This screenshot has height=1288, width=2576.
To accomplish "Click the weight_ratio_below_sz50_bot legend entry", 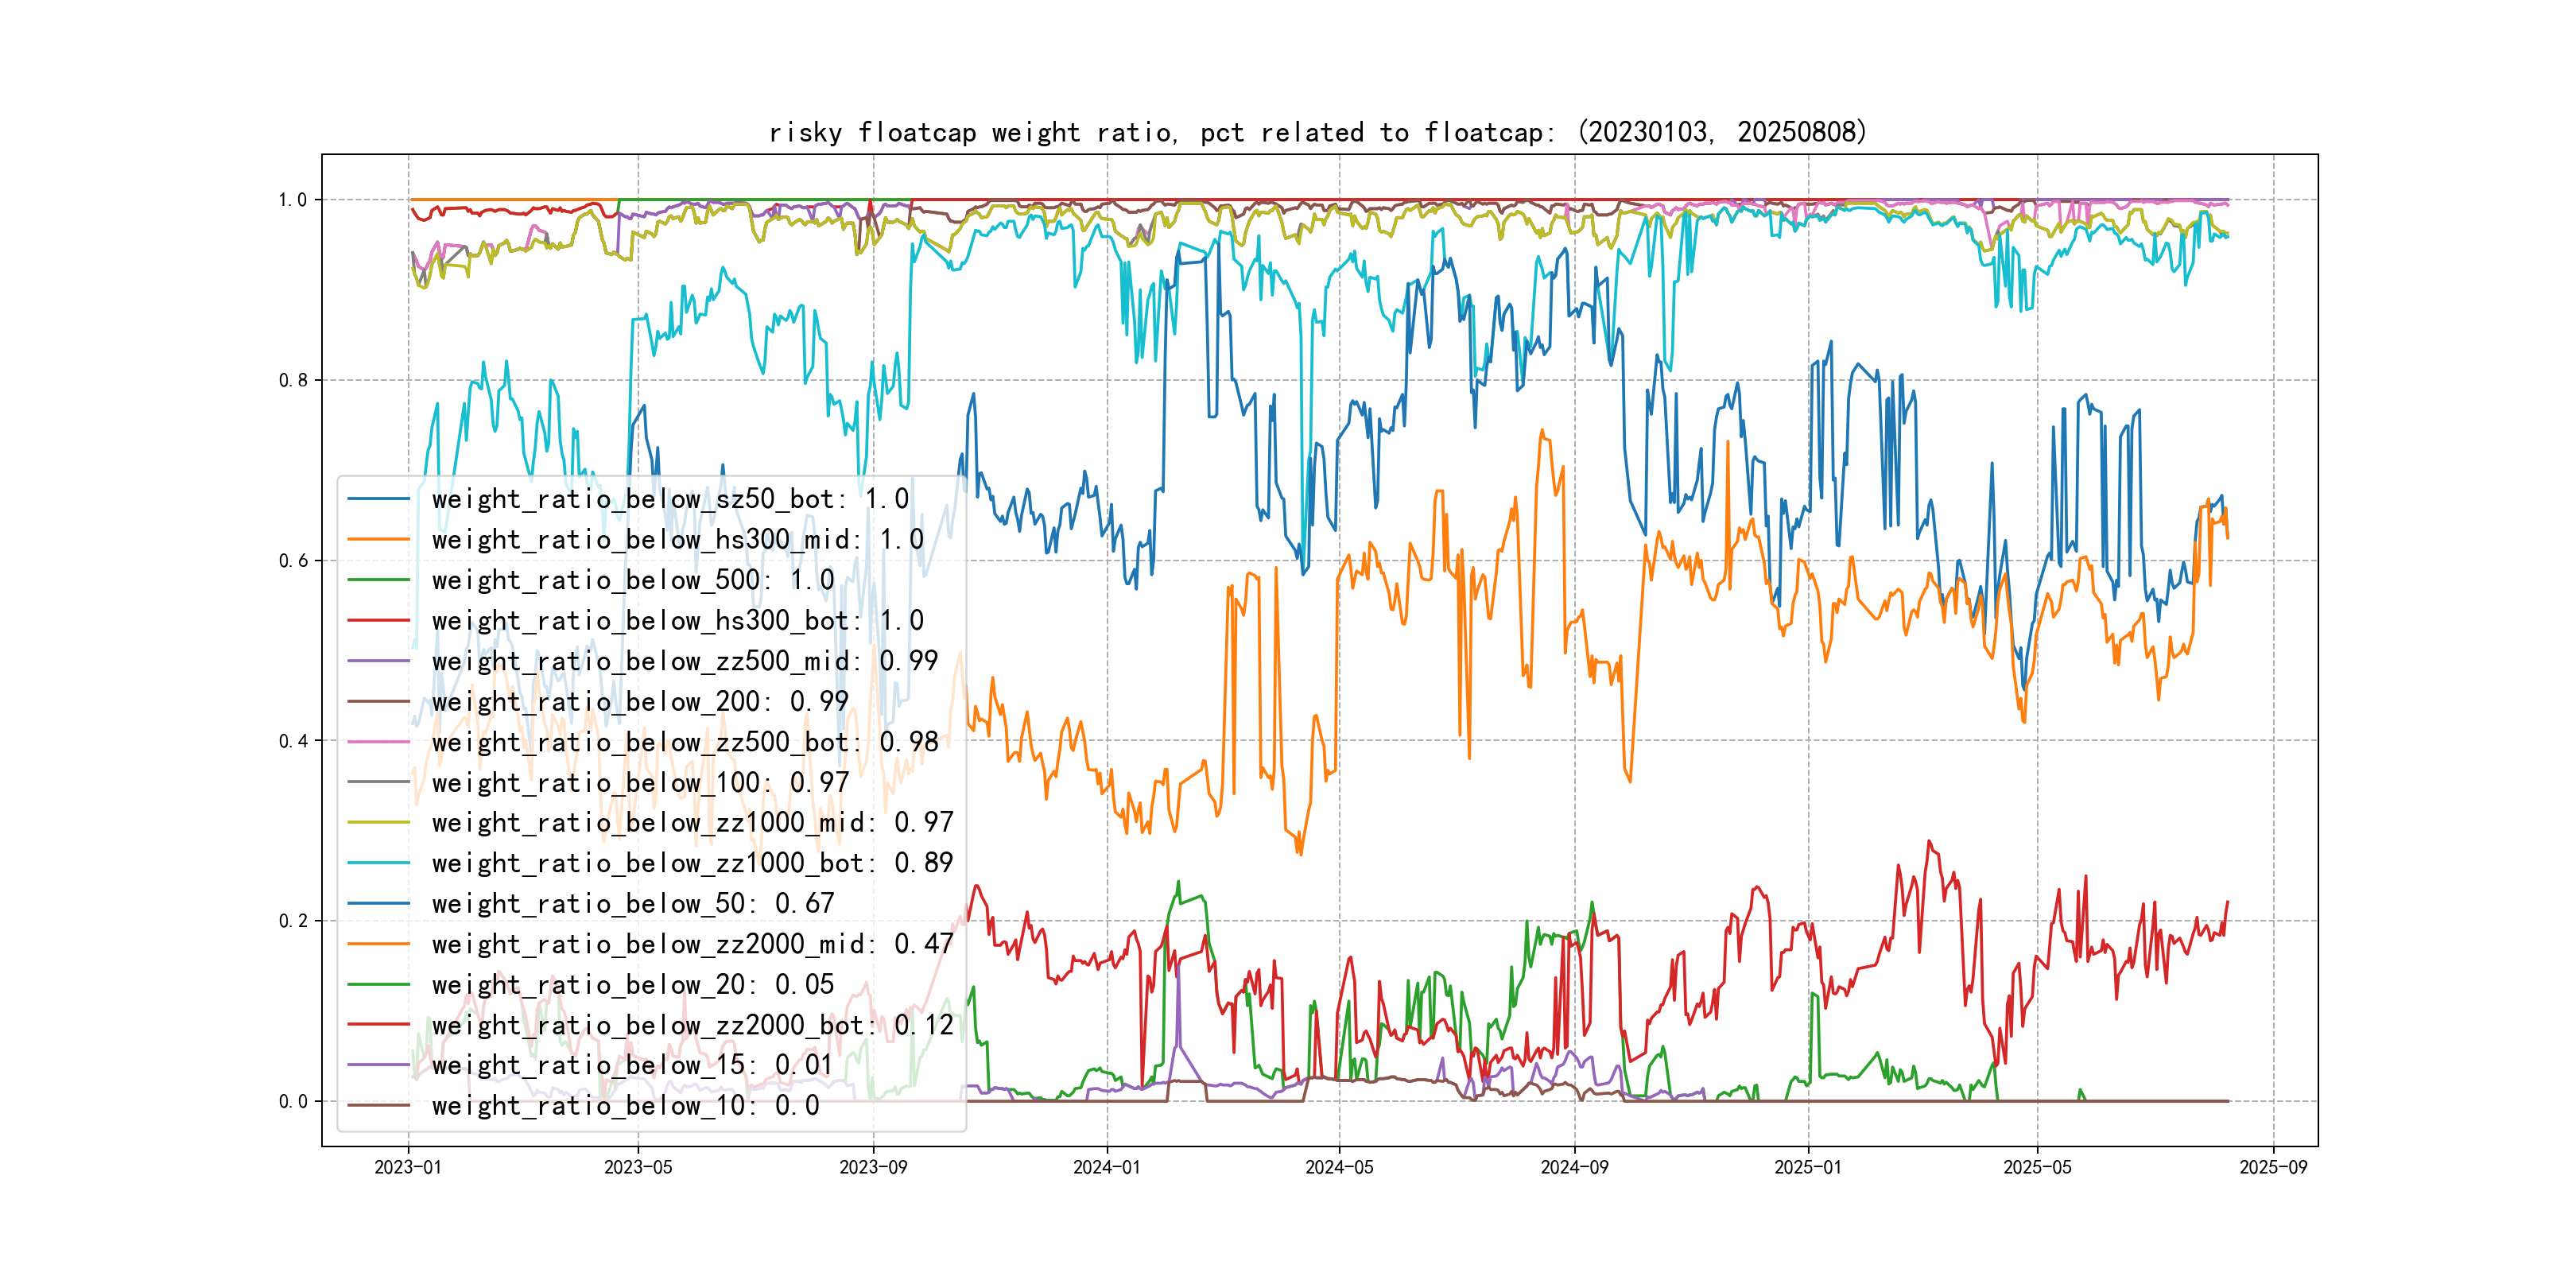I will point(670,499).
